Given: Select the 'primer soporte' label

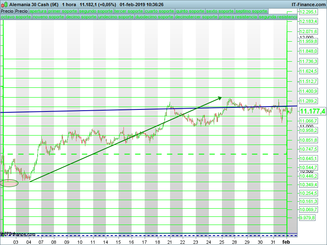Looking at the screenshot, I should tap(63, 11).
